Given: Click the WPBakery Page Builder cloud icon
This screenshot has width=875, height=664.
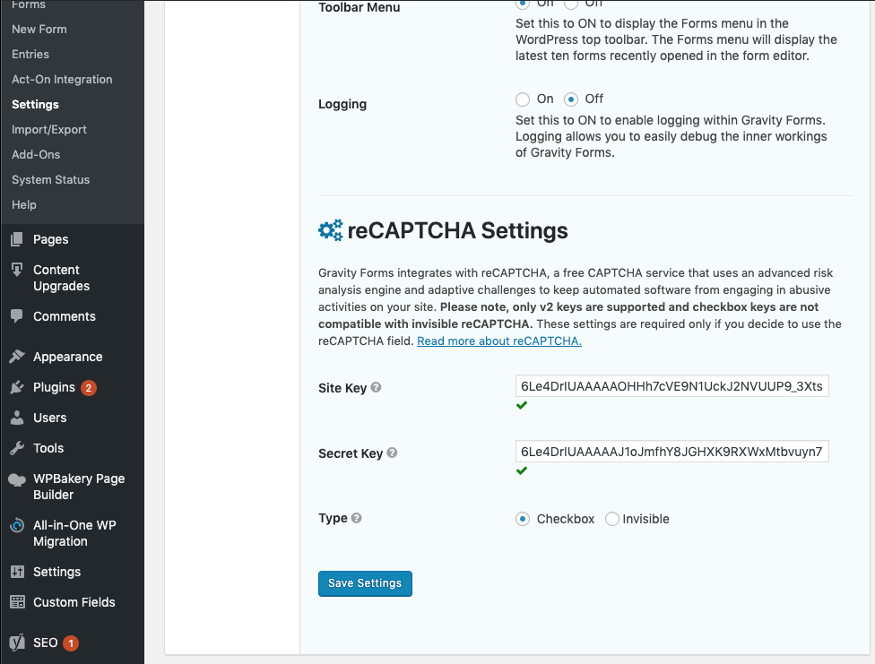Looking at the screenshot, I should pyautogui.click(x=17, y=480).
